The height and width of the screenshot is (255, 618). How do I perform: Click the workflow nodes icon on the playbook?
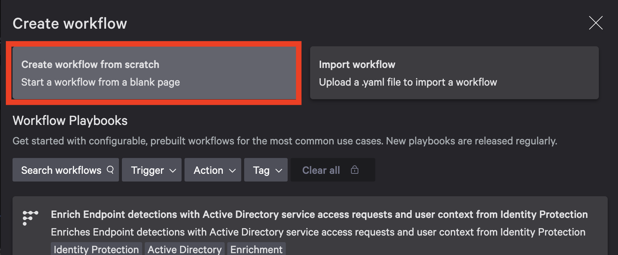(30, 218)
